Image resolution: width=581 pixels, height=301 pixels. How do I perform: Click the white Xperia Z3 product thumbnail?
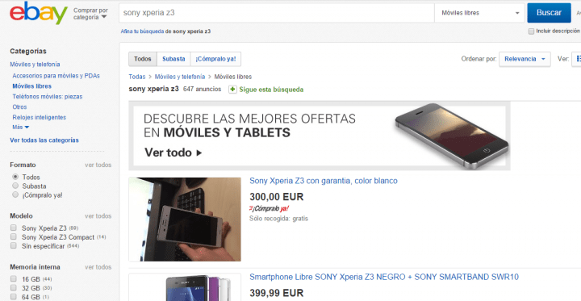[185, 219]
